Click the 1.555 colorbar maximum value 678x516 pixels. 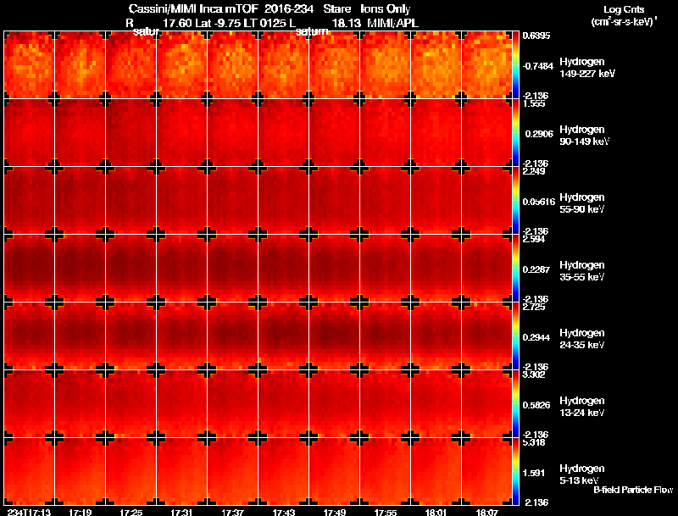(534, 103)
